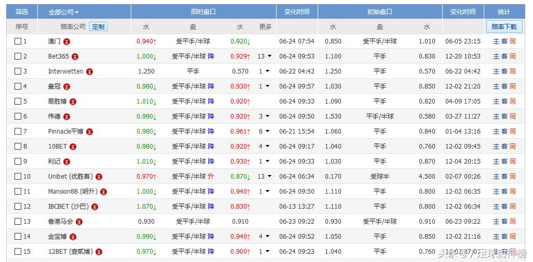Click the company name Interwetten

click(65, 71)
